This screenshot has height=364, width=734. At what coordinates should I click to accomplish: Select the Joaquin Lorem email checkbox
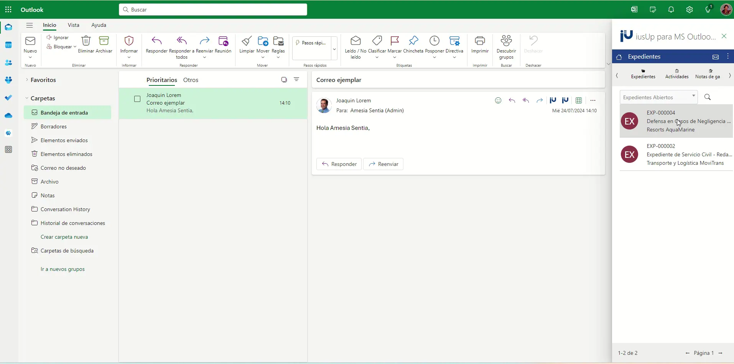click(x=137, y=99)
